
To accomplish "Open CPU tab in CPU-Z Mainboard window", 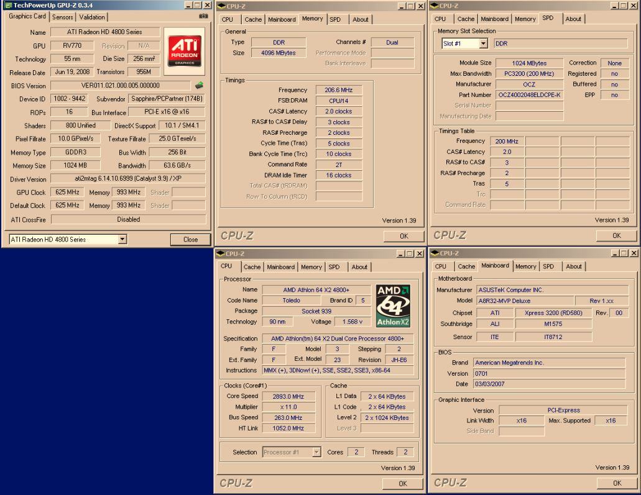I will point(441,266).
